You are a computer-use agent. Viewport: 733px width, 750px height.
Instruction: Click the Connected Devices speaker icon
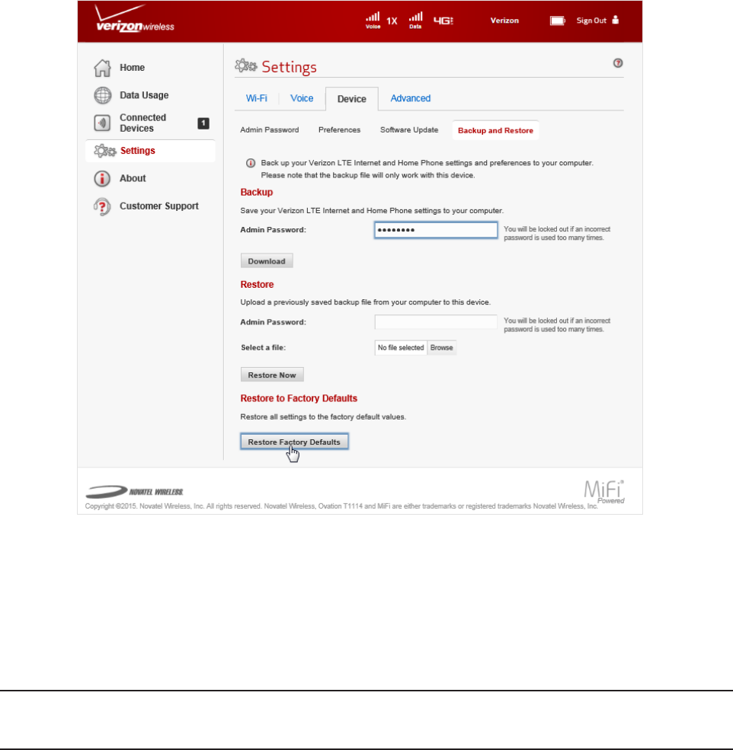102,123
